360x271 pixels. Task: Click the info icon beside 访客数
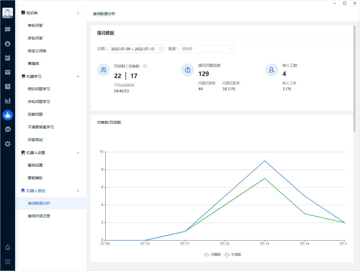[x=145, y=66]
